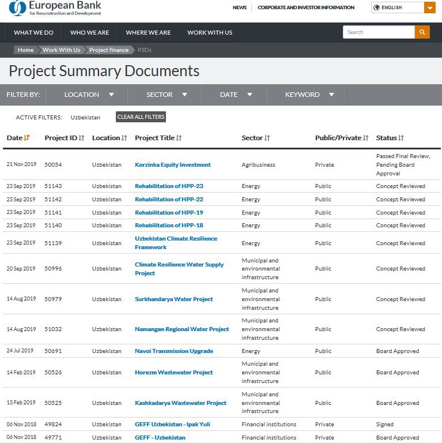Click the globe icon next to ENGLISH

(376, 7)
